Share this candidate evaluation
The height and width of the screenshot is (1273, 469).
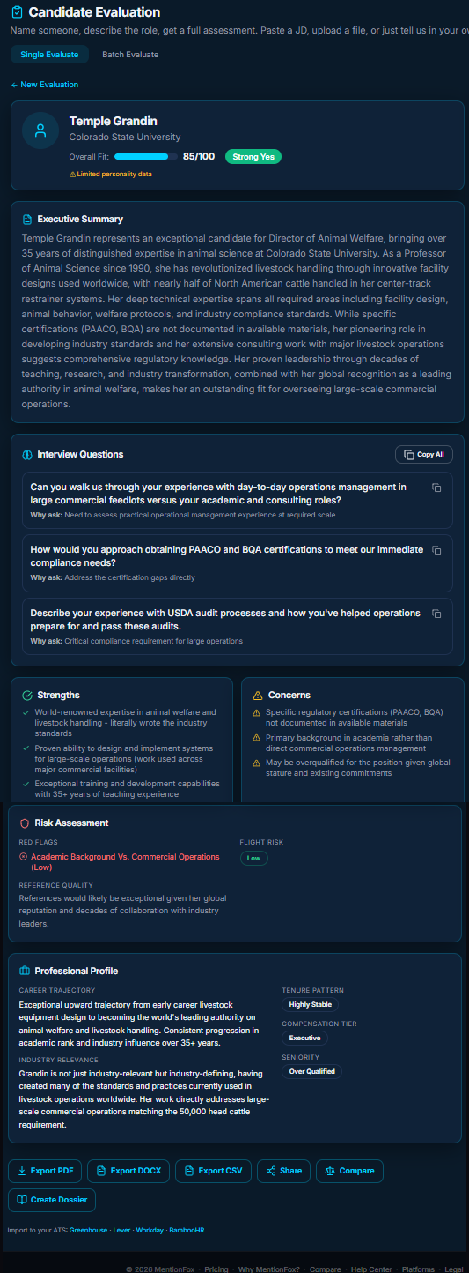click(283, 1171)
